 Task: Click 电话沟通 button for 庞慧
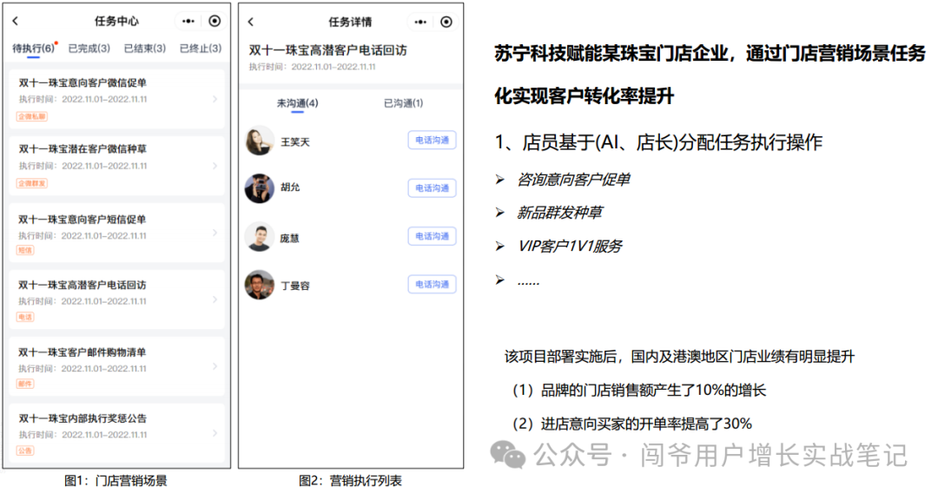tap(432, 236)
